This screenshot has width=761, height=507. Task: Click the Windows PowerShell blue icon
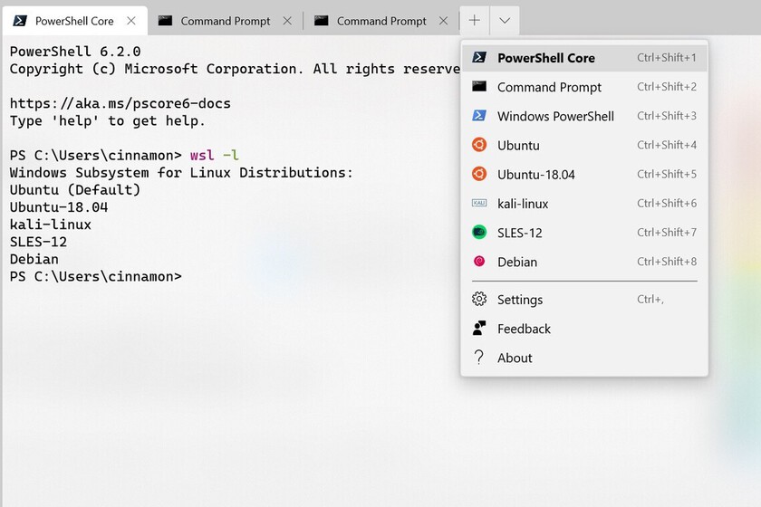[x=479, y=116]
